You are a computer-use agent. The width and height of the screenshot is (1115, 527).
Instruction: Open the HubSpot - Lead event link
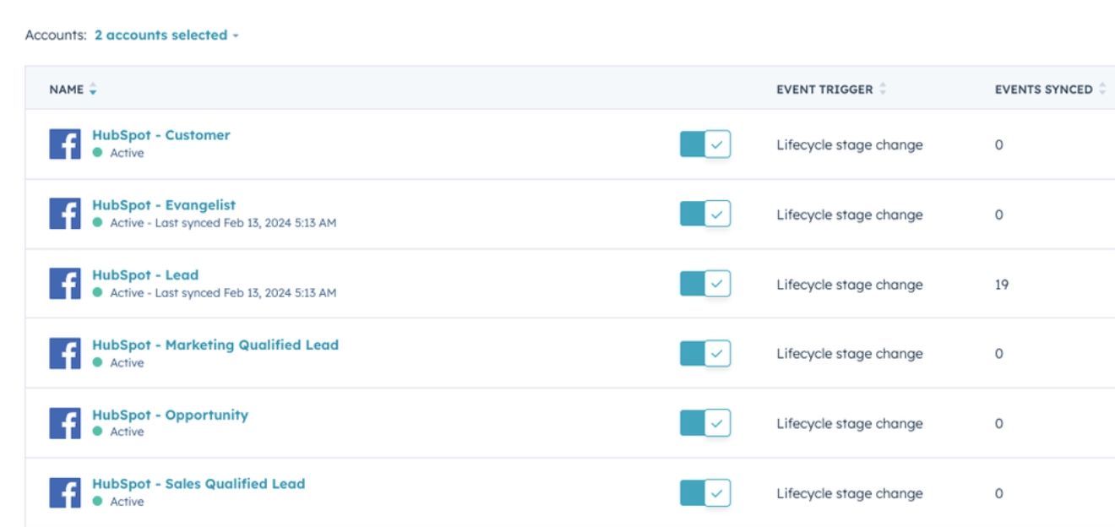click(145, 275)
